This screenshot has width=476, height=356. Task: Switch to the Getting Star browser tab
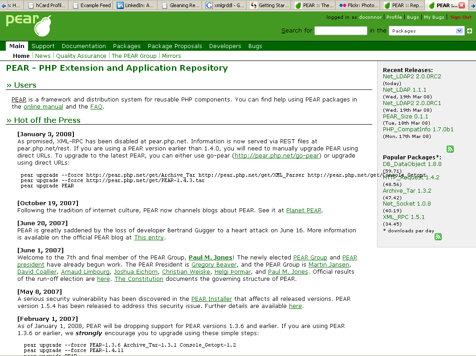pos(269,5)
